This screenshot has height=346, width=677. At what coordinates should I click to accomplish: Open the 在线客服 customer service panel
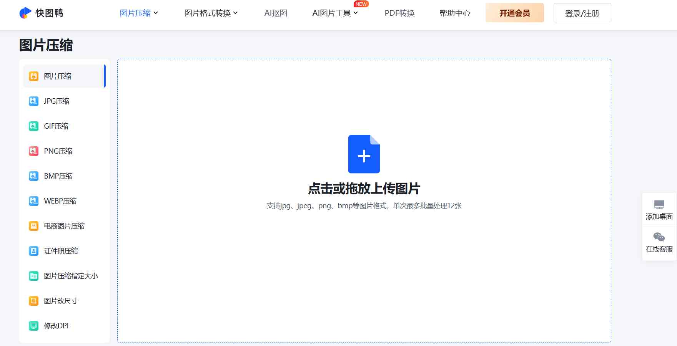[659, 243]
